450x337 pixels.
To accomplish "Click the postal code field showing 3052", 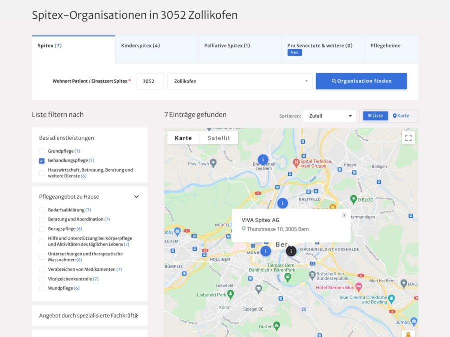I will point(149,81).
